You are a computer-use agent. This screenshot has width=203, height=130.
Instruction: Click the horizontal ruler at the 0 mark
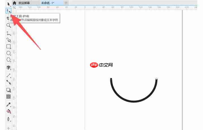pos(85,8)
